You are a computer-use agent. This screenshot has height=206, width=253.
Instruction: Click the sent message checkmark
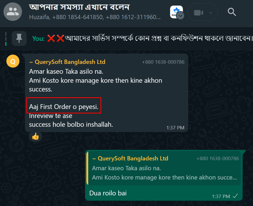point(235,196)
